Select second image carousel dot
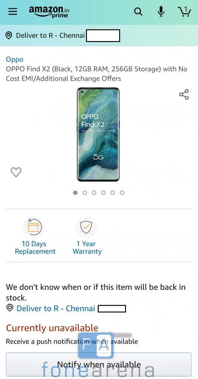Screen dimensions: 198x379 [x=85, y=192]
